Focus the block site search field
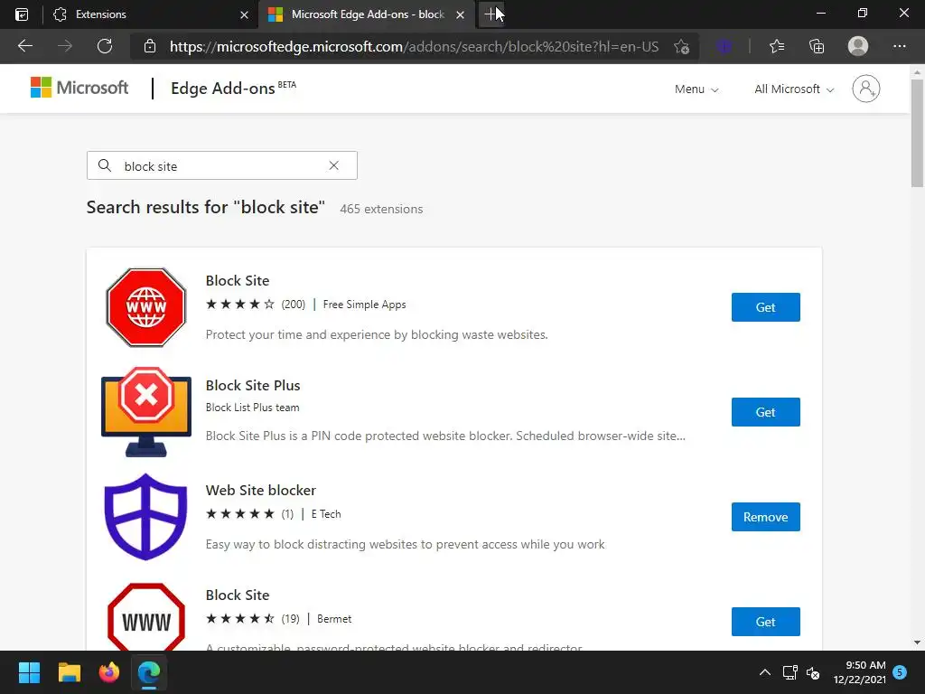This screenshot has height=694, width=925. coord(222,166)
